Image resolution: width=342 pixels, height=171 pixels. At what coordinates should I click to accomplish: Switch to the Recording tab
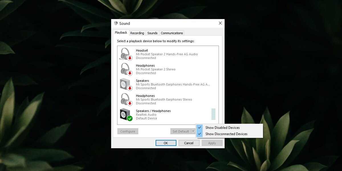click(x=137, y=33)
